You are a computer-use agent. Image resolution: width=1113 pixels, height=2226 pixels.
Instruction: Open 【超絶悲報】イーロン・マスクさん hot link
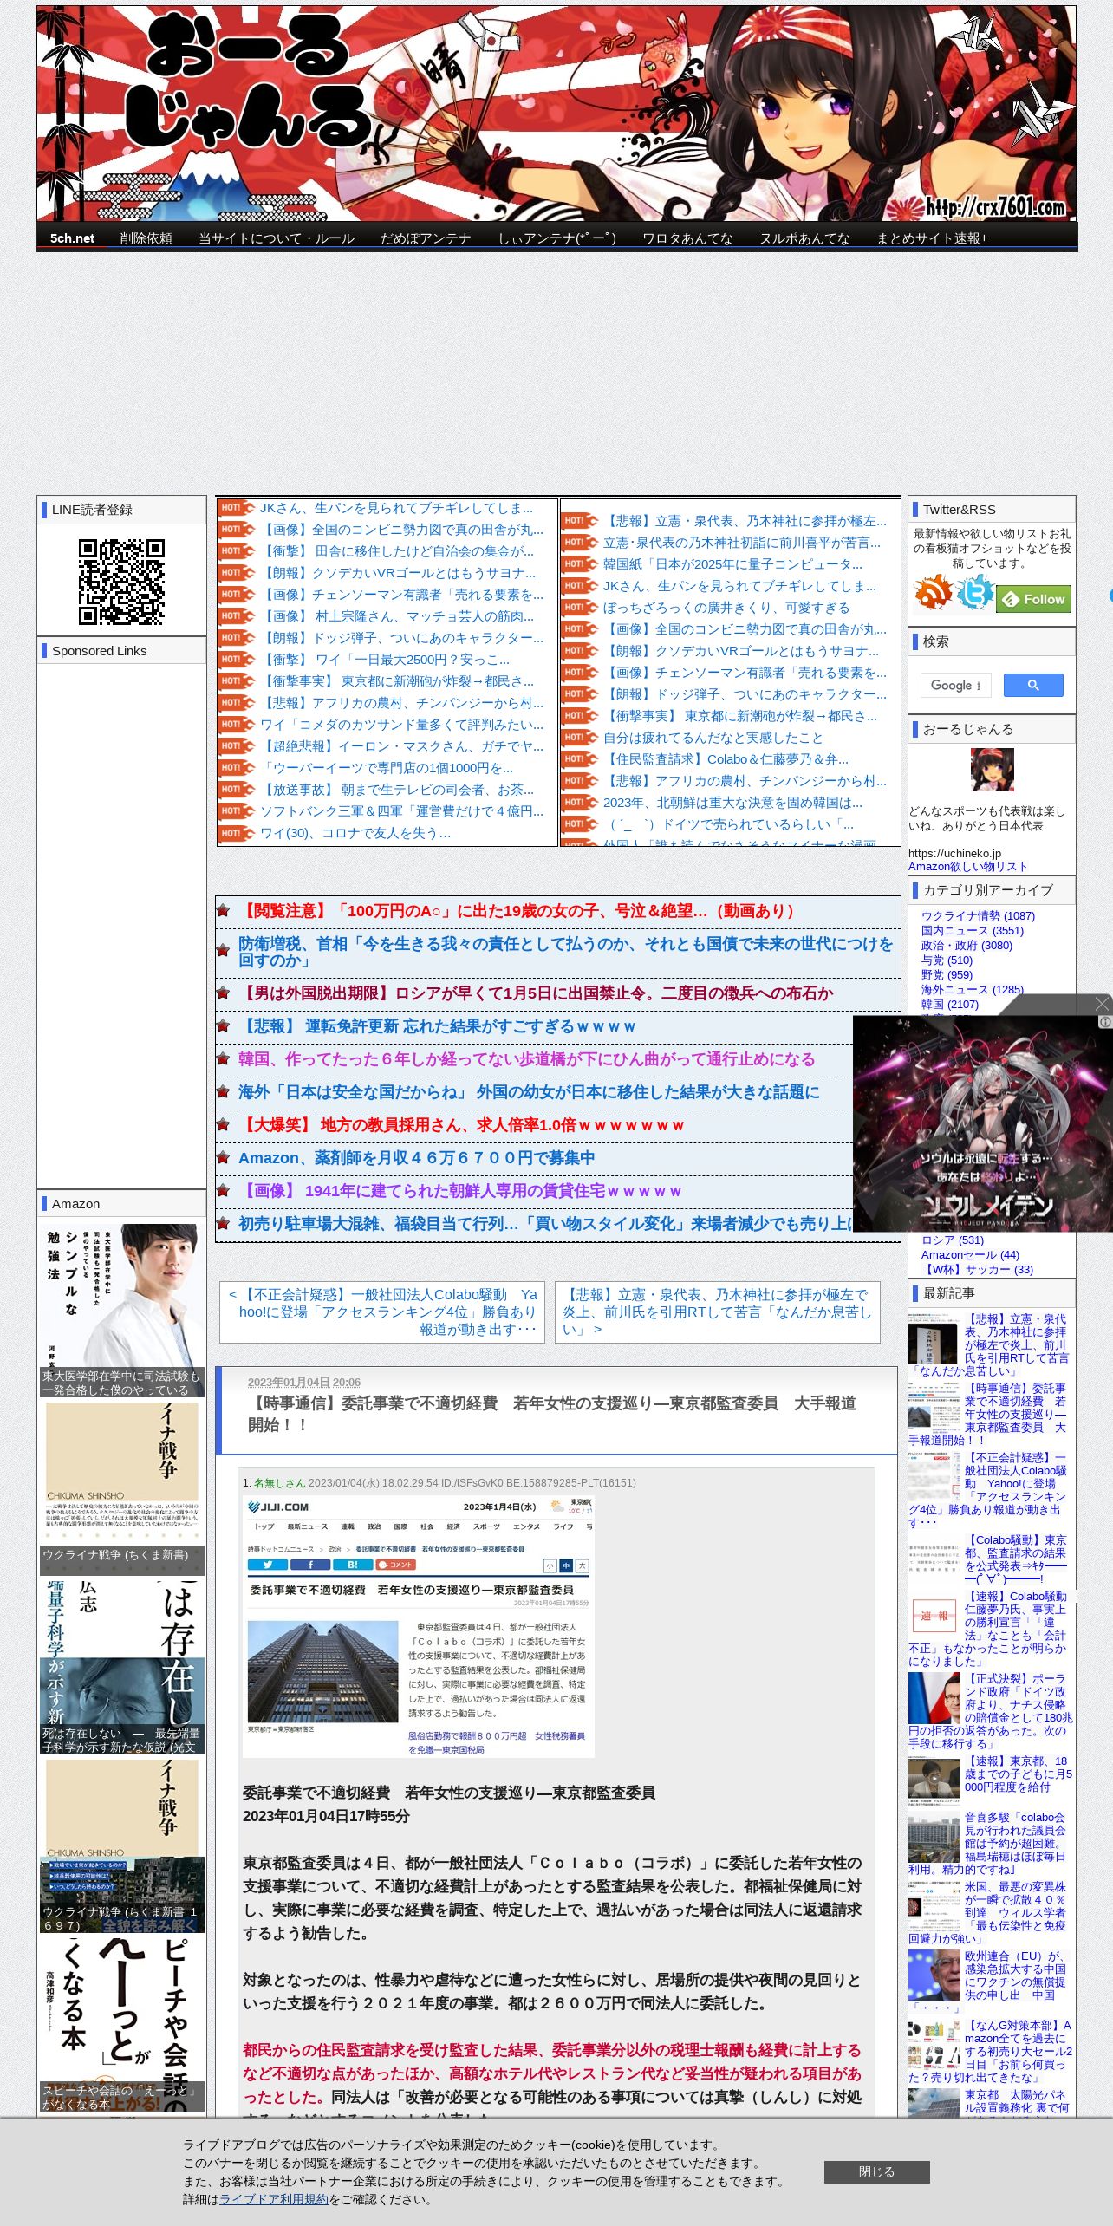tap(402, 746)
